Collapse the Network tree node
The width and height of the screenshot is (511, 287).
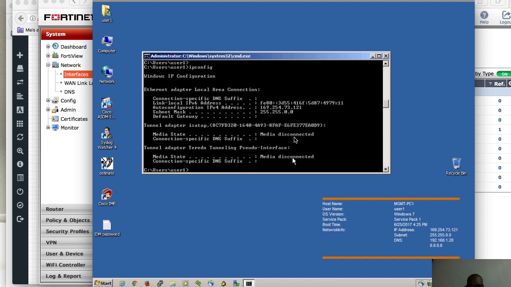point(48,65)
